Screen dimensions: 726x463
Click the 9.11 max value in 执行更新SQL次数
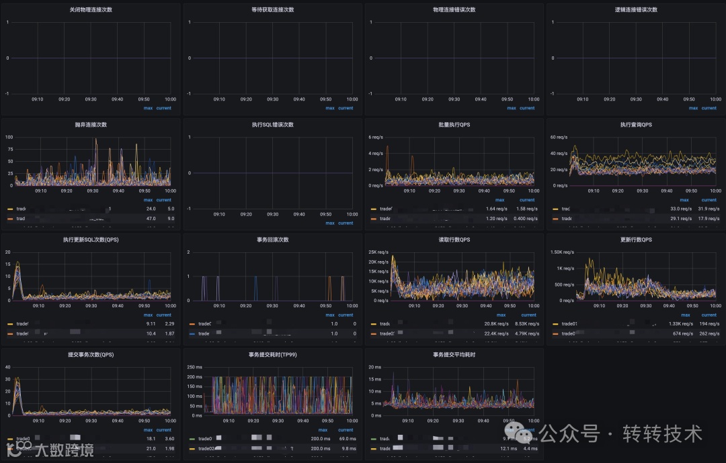[x=151, y=324]
